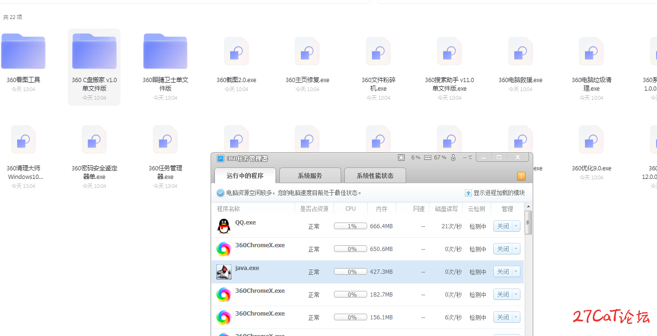
Task: Switch to the 运行中的程序 tab
Action: (x=245, y=176)
